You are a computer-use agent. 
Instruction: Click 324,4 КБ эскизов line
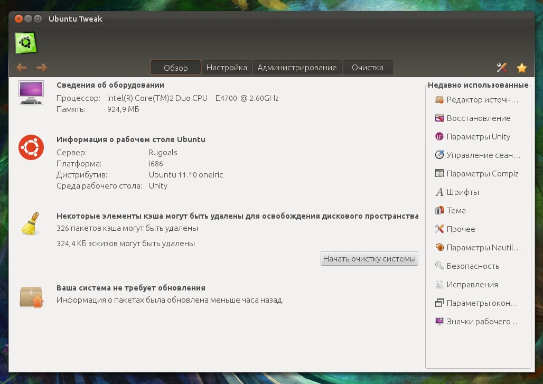[125, 243]
